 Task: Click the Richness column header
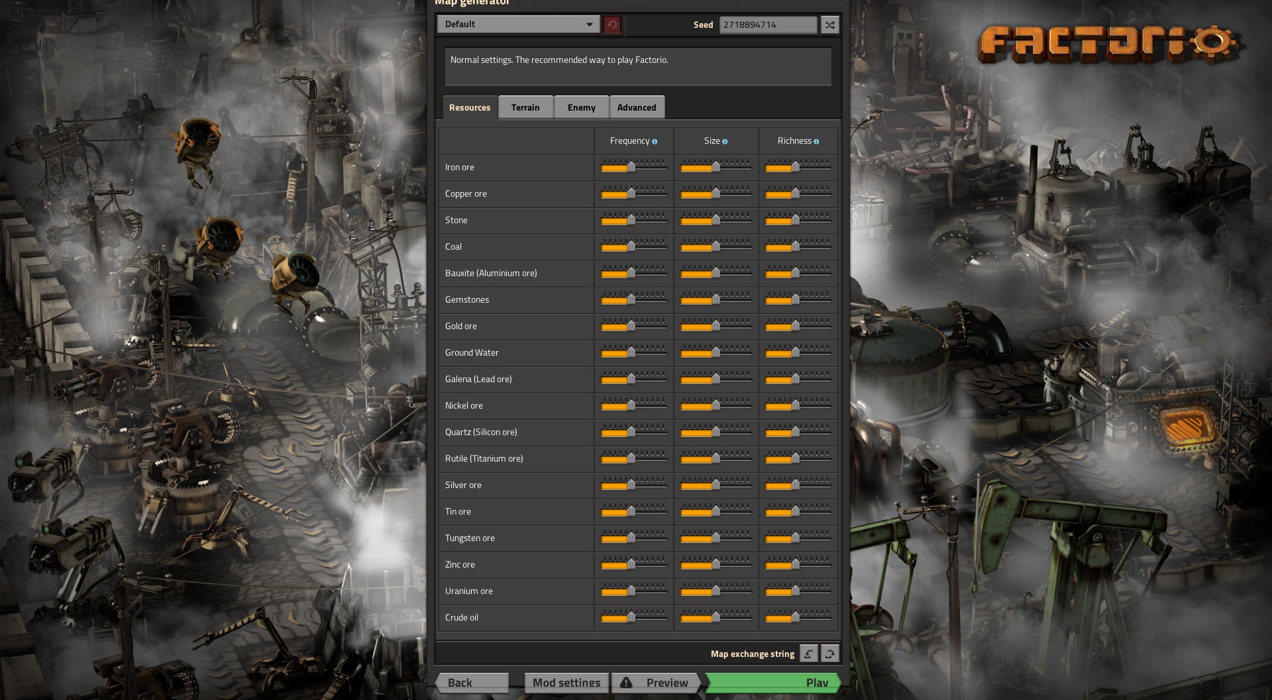(x=794, y=141)
